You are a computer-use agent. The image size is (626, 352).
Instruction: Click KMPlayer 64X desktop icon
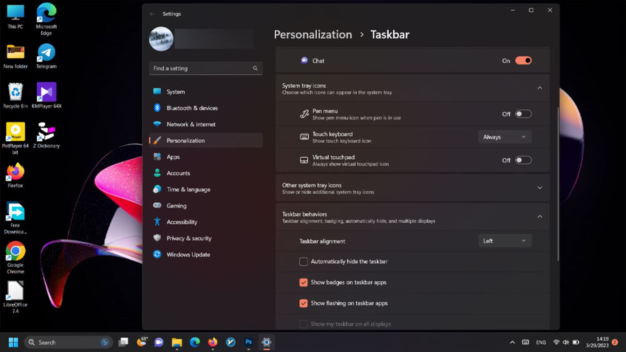pyautogui.click(x=46, y=92)
